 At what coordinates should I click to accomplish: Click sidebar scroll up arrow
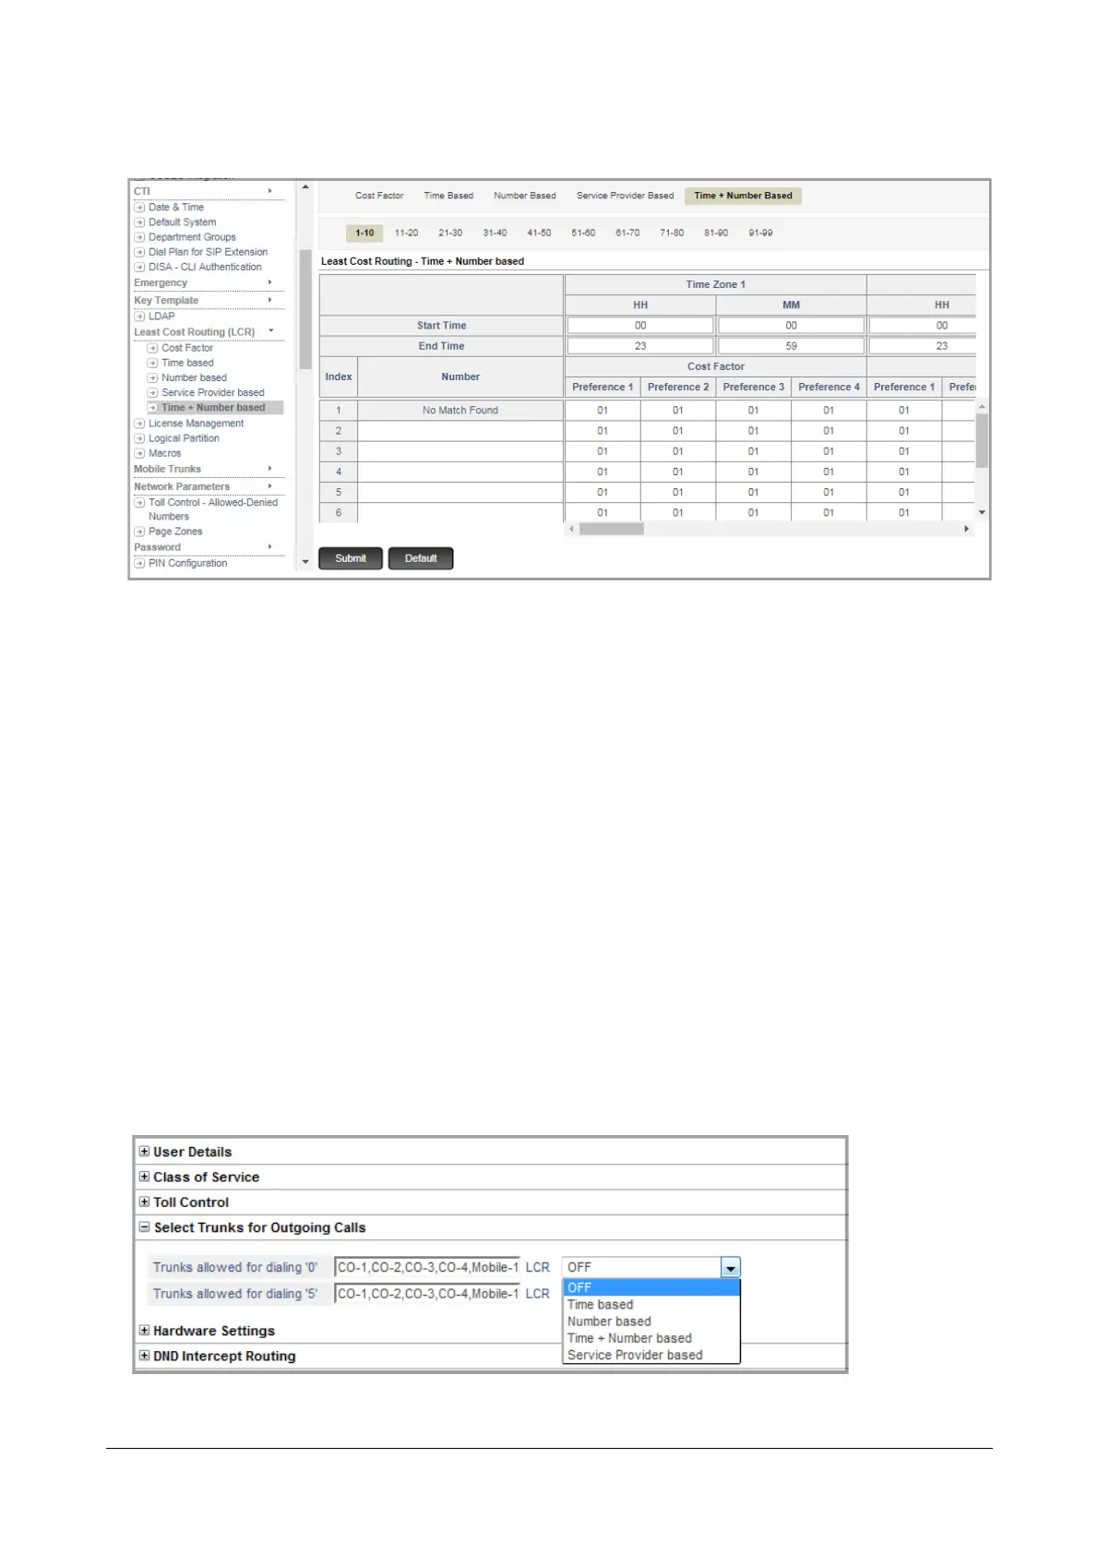[x=305, y=187]
